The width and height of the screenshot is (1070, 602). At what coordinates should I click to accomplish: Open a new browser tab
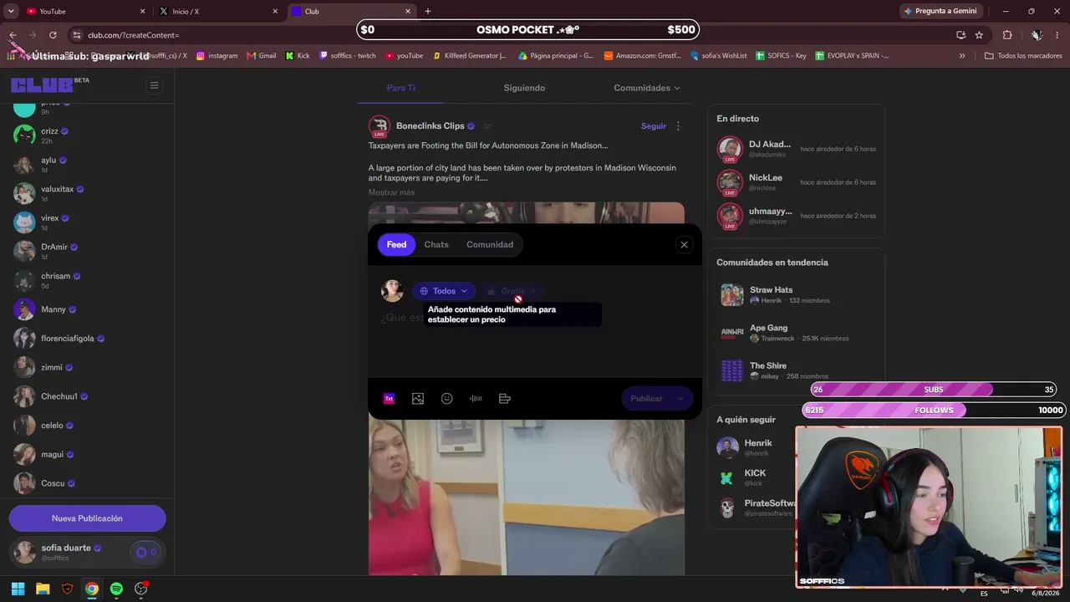click(x=428, y=12)
